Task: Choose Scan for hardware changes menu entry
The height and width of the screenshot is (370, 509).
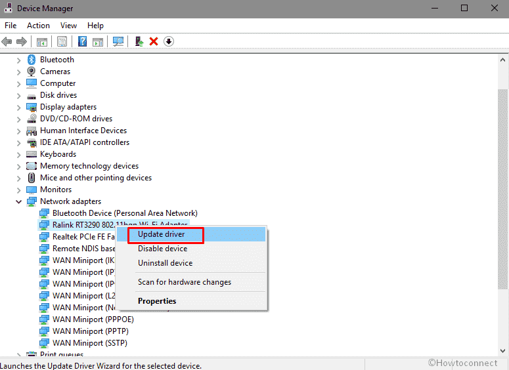Action: click(191, 282)
